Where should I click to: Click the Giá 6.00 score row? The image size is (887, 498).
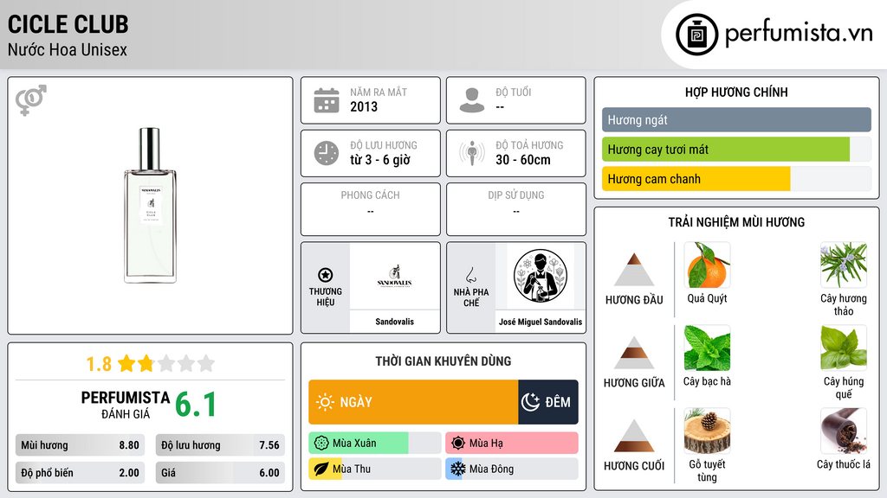point(220,473)
